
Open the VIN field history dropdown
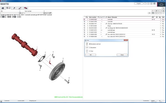[x=20, y=13]
